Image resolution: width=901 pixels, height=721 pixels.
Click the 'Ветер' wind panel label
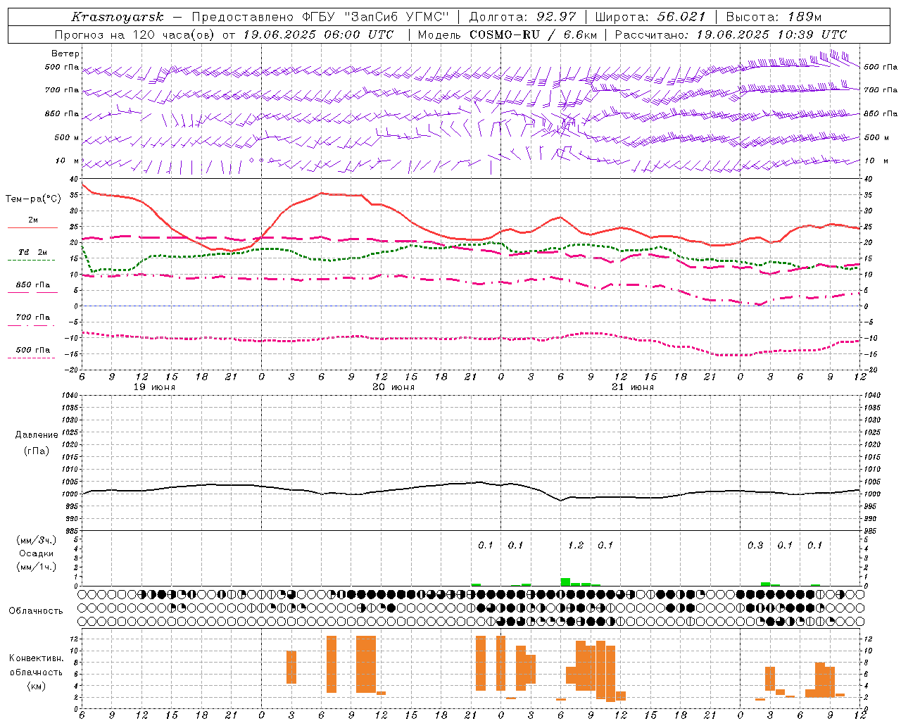click(65, 54)
